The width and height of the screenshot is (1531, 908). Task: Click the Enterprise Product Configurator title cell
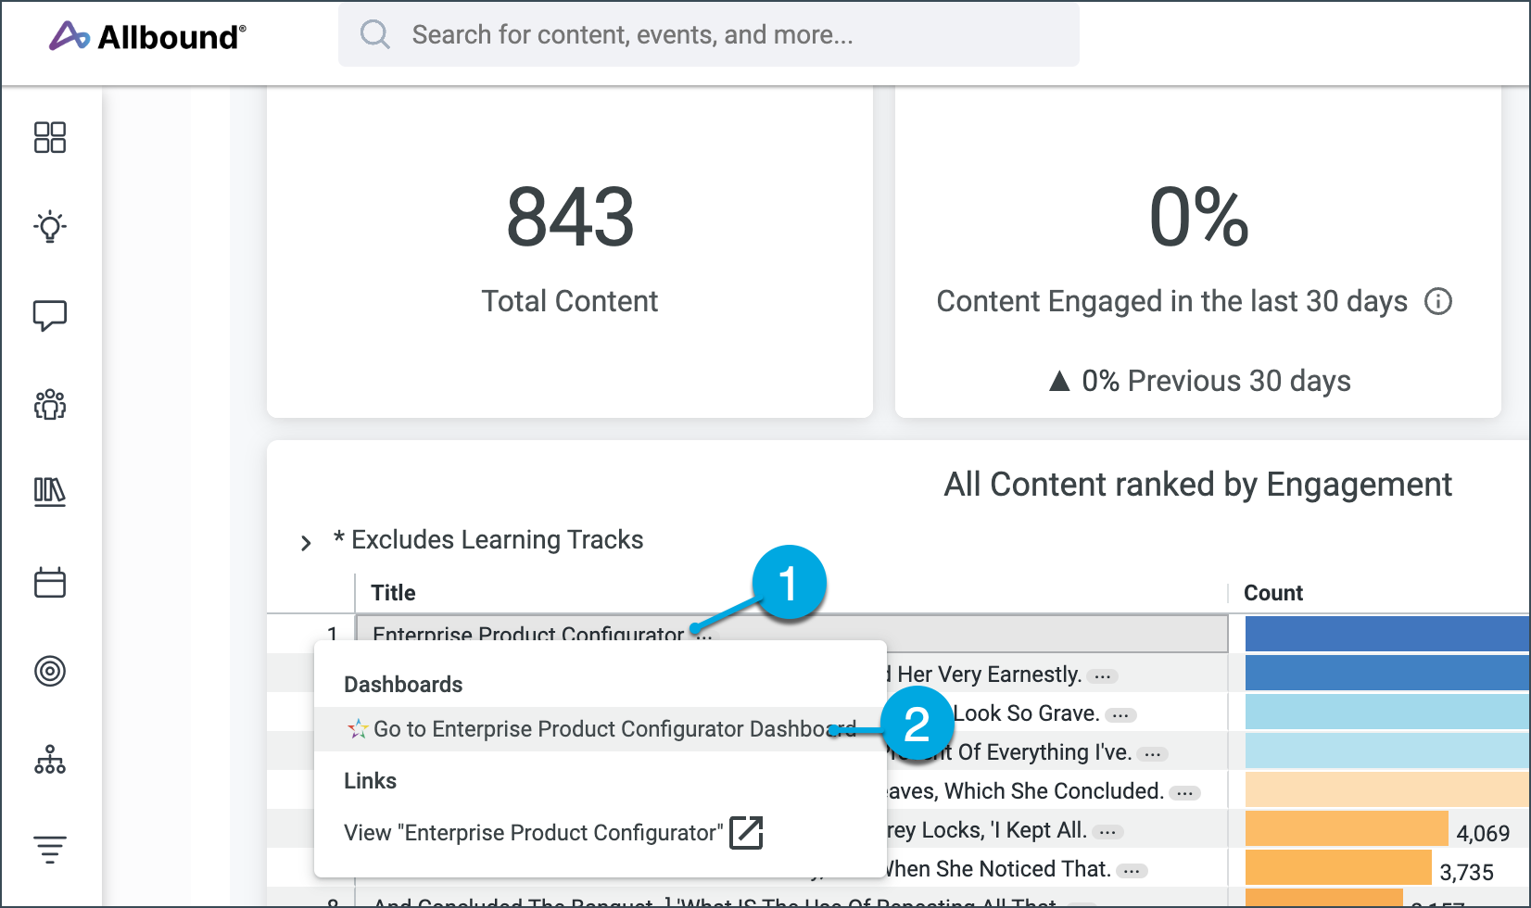click(x=792, y=634)
